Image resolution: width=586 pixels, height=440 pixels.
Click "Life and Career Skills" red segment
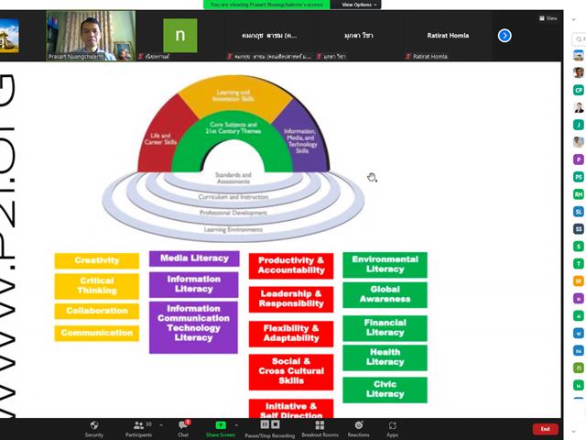point(161,138)
